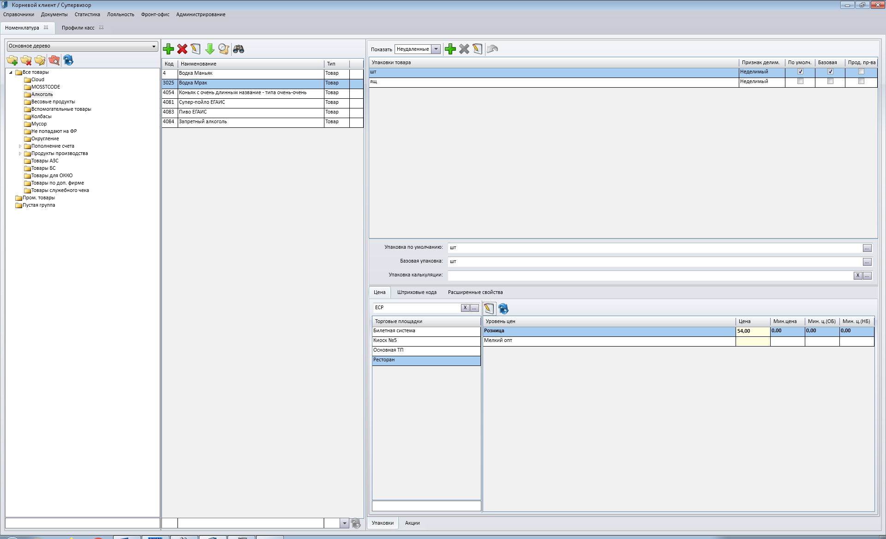Click the tree search field at bottom left
Viewport: 886px width, 539px height.
click(82, 523)
